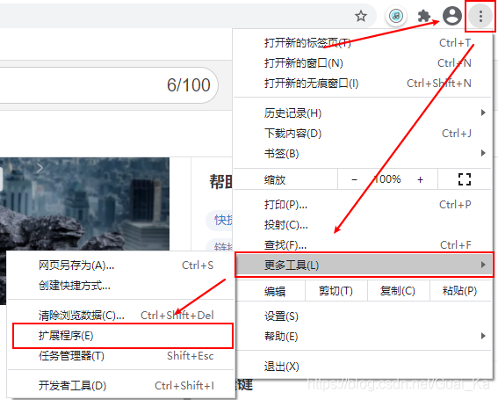
Task: Click 剪切(T) in the edit row
Action: tap(336, 291)
